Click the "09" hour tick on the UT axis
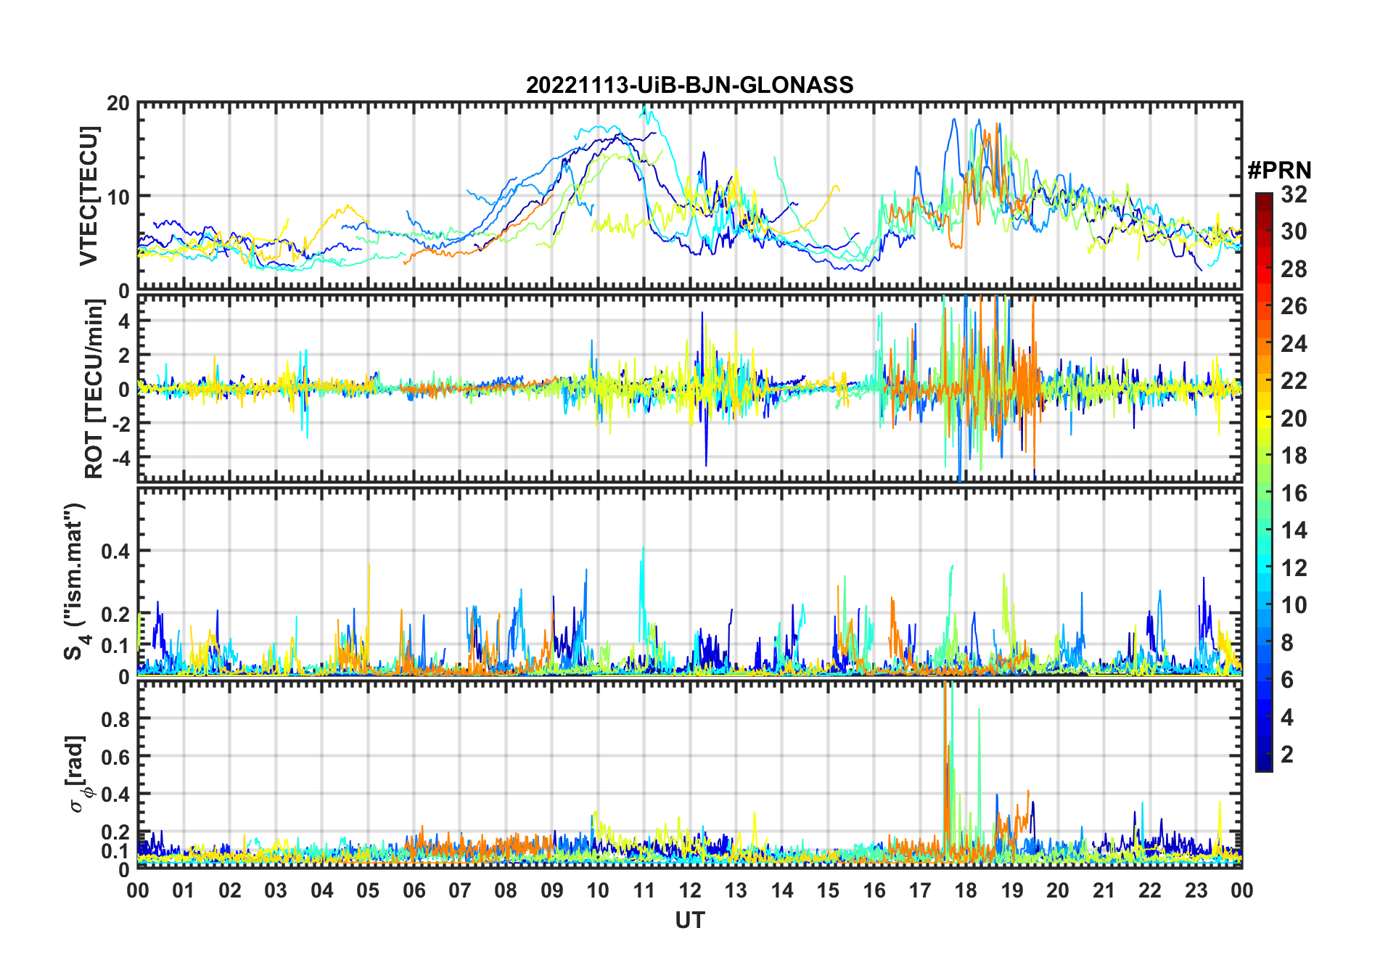The width and height of the screenshot is (1380, 965). (552, 890)
